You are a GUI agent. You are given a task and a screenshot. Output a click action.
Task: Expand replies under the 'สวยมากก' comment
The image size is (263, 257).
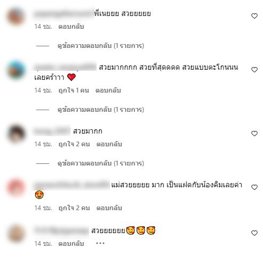(x=101, y=163)
